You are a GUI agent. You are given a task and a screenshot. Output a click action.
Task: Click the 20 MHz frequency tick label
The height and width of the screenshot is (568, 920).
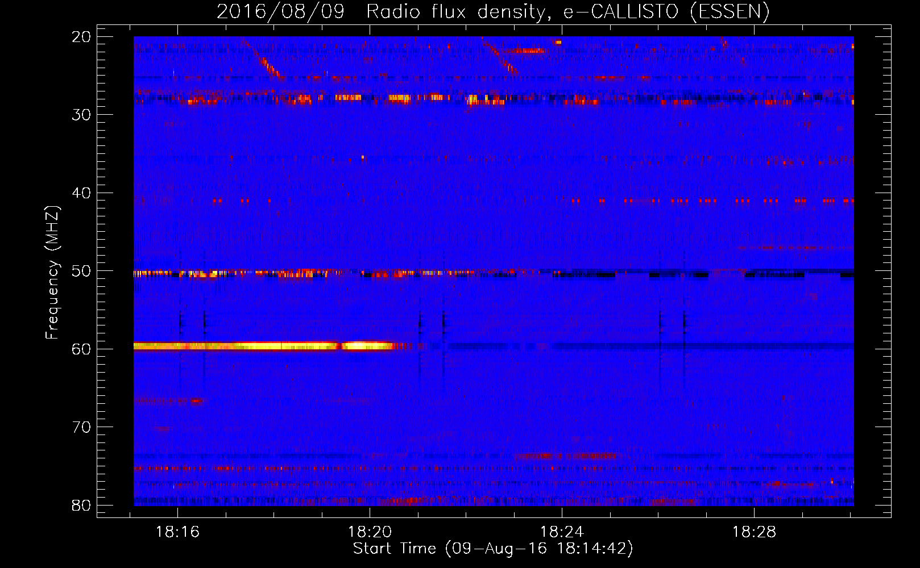point(81,37)
